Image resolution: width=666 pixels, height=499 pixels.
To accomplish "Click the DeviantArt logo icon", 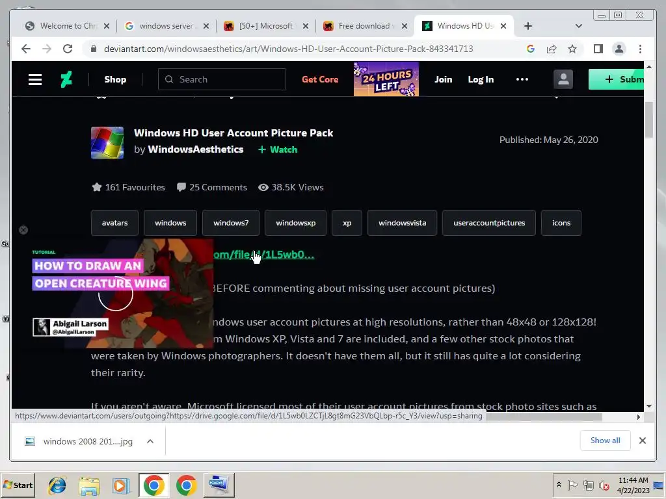I will 66,79.
